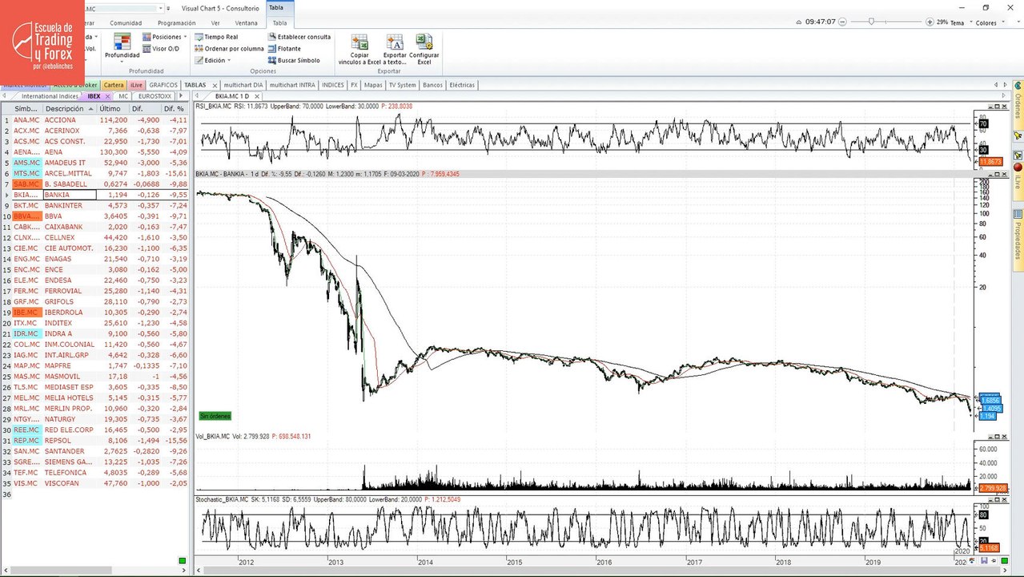Screen dimensions: 1024x577
Task: Click Establecer consulta option
Action: [x=299, y=37]
